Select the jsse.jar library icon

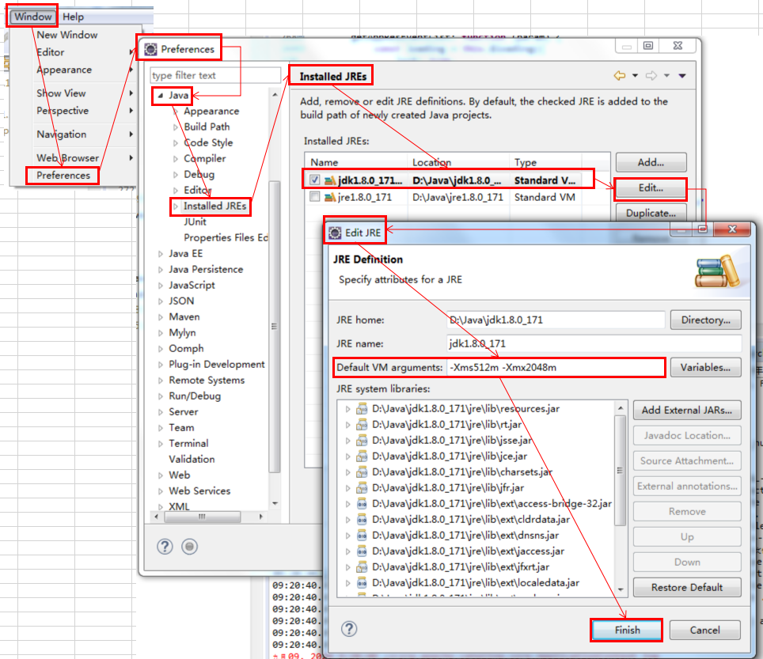[362, 441]
